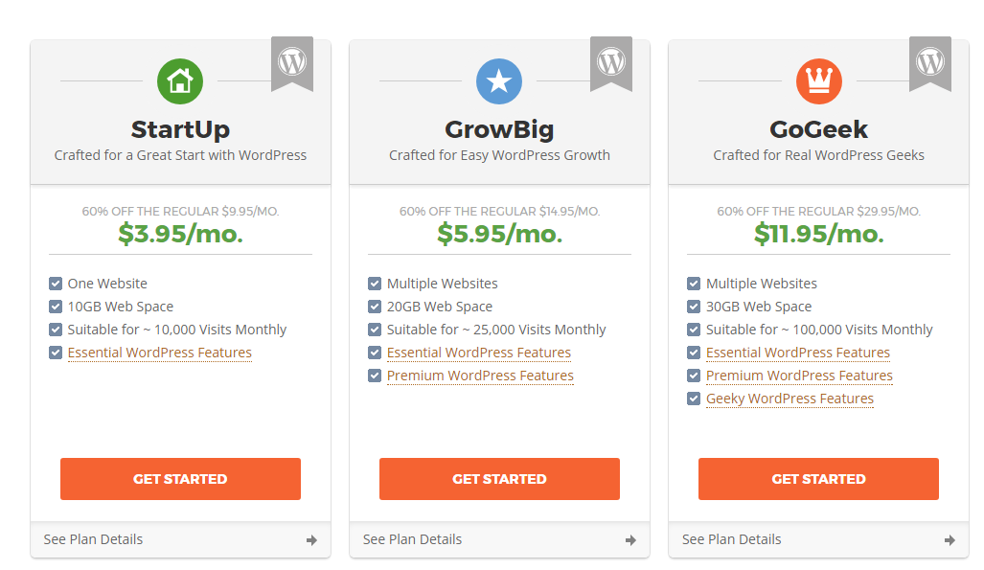This screenshot has width=984, height=570.
Task: Click the WordPress ribbon badge on StartUp
Action: (292, 64)
